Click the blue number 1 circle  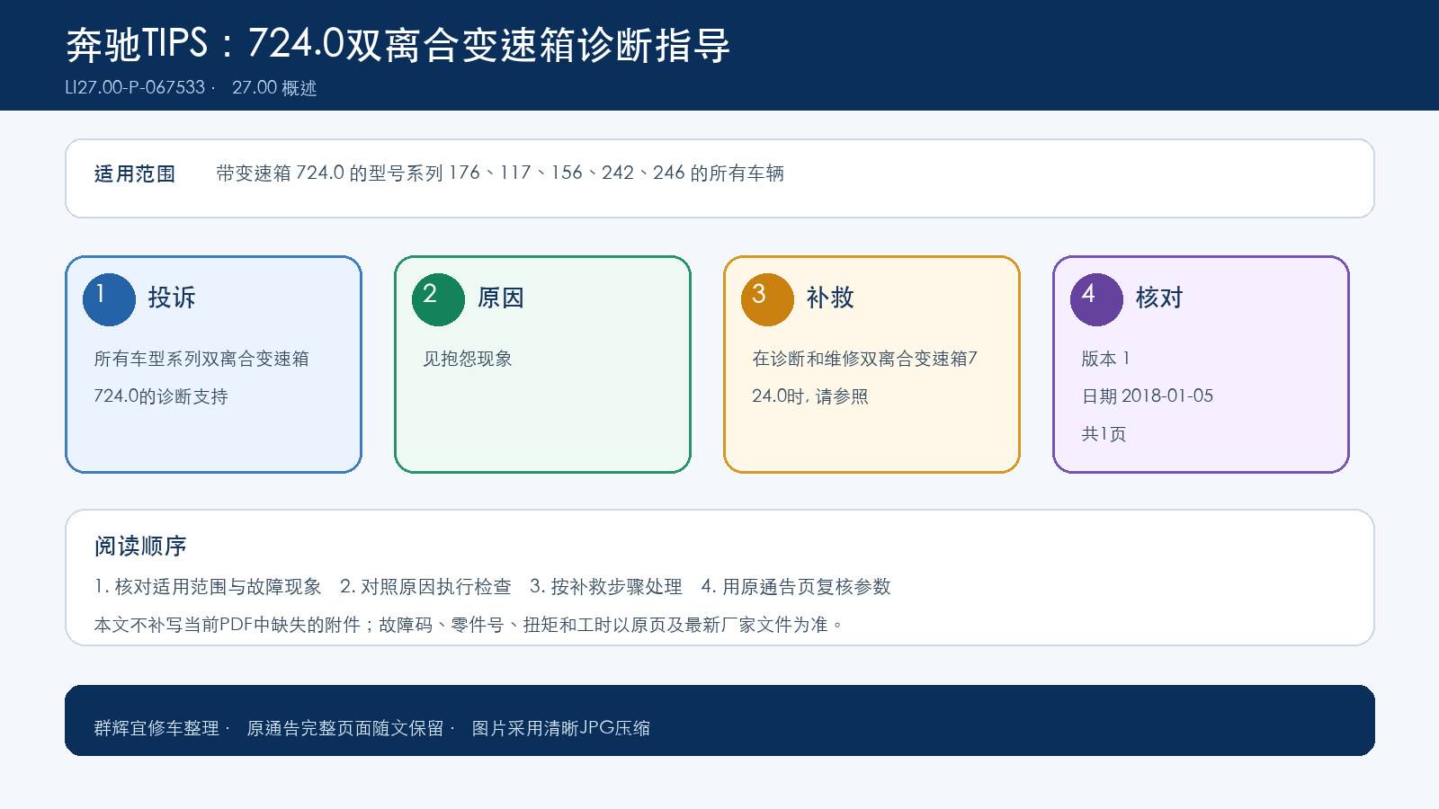coord(109,299)
